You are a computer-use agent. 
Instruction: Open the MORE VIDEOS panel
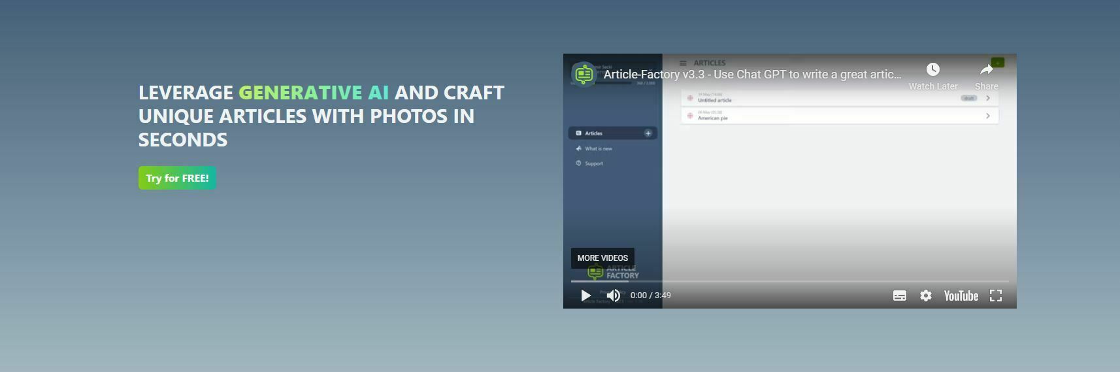602,258
